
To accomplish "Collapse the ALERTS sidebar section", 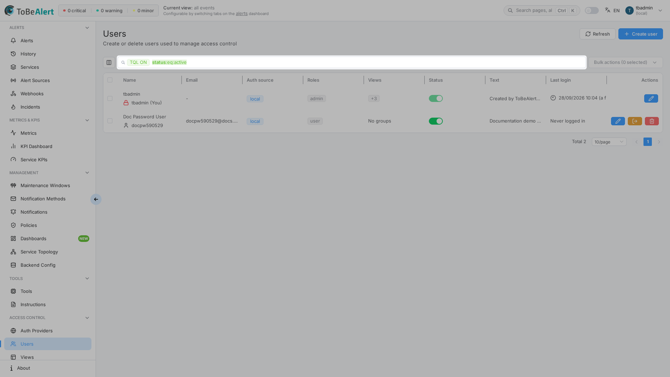I will coord(49,28).
